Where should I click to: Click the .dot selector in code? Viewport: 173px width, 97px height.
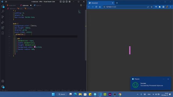18,39
